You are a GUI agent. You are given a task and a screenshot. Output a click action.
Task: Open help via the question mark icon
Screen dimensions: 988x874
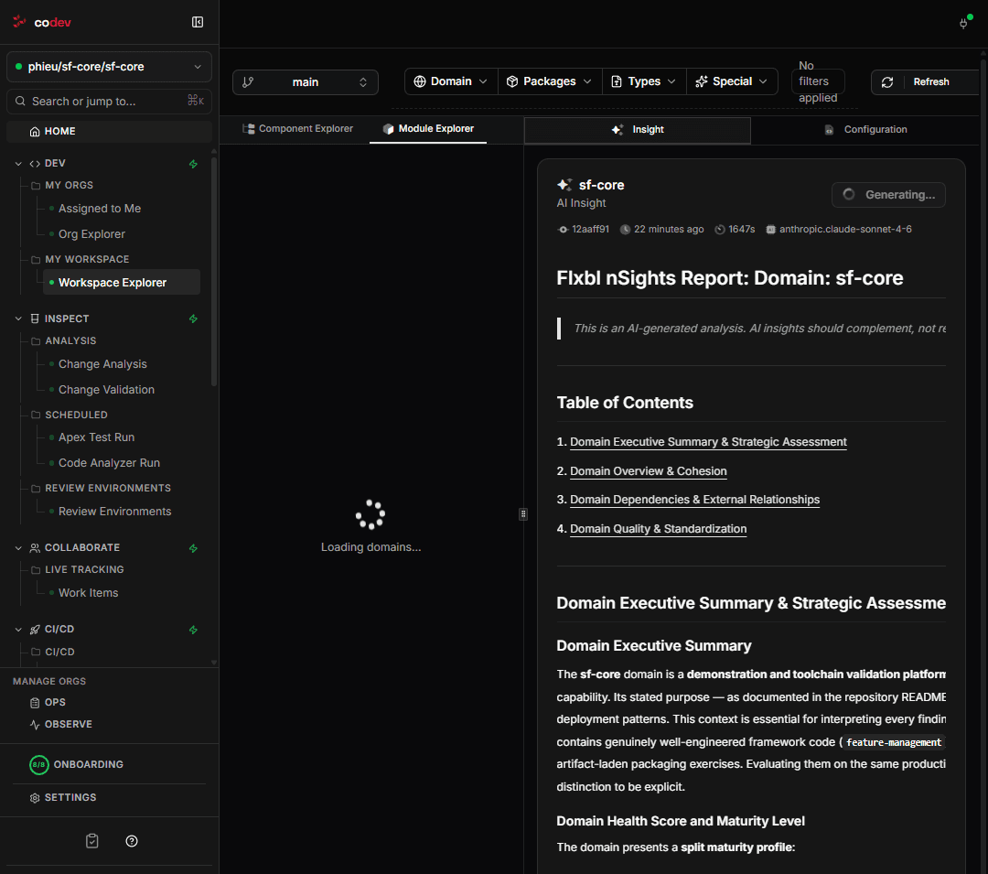132,841
